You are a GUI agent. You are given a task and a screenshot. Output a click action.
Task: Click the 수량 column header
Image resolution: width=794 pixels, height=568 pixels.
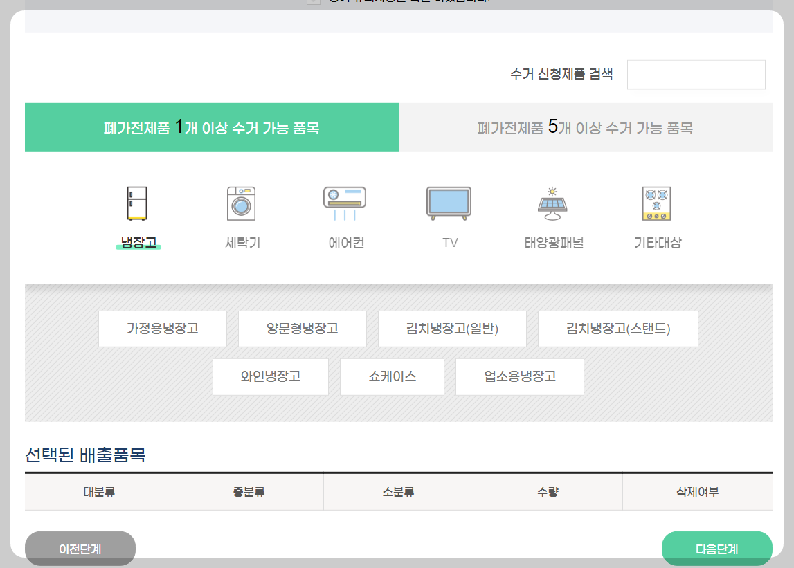point(548,492)
